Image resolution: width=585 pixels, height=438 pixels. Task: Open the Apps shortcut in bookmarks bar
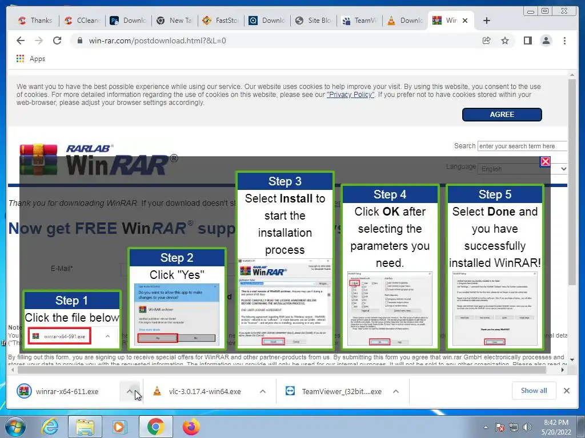pyautogui.click(x=31, y=59)
